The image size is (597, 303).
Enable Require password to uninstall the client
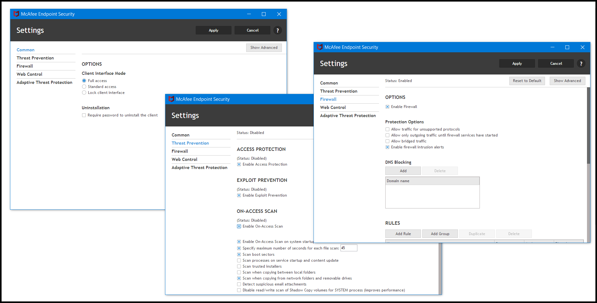[x=84, y=115]
